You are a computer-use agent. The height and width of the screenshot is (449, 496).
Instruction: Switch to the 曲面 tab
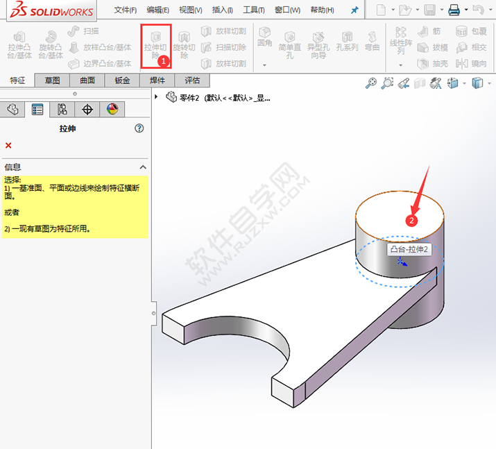point(87,81)
